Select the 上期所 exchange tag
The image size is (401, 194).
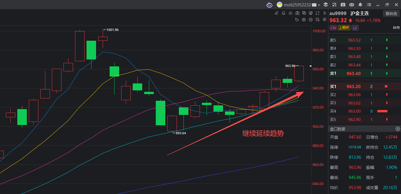pos(344,28)
